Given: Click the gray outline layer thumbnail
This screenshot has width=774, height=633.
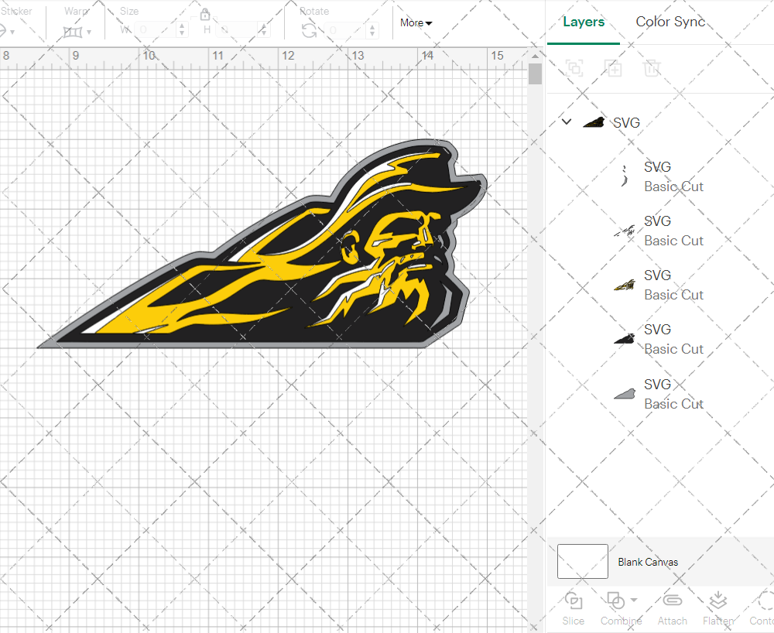Looking at the screenshot, I should click(x=625, y=394).
